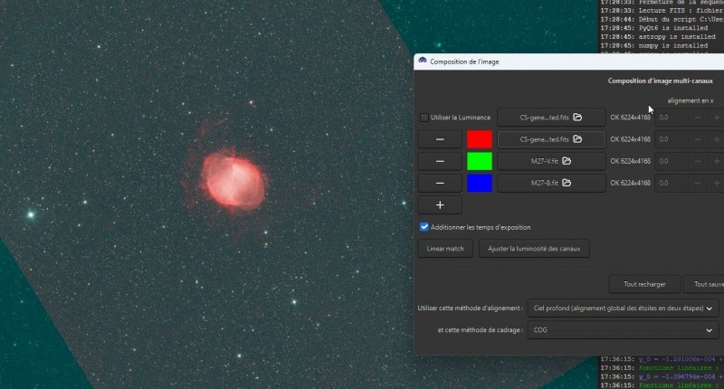The image size is (724, 389).
Task: Click the Composition de l'image title text
Action: pos(464,62)
